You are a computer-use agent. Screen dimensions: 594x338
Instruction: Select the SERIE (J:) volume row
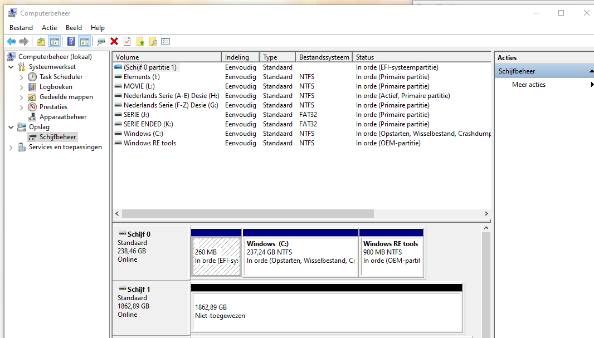pos(302,115)
